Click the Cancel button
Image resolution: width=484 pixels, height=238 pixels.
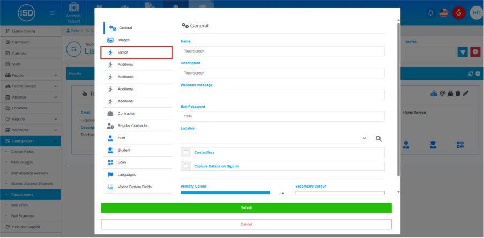click(x=247, y=224)
